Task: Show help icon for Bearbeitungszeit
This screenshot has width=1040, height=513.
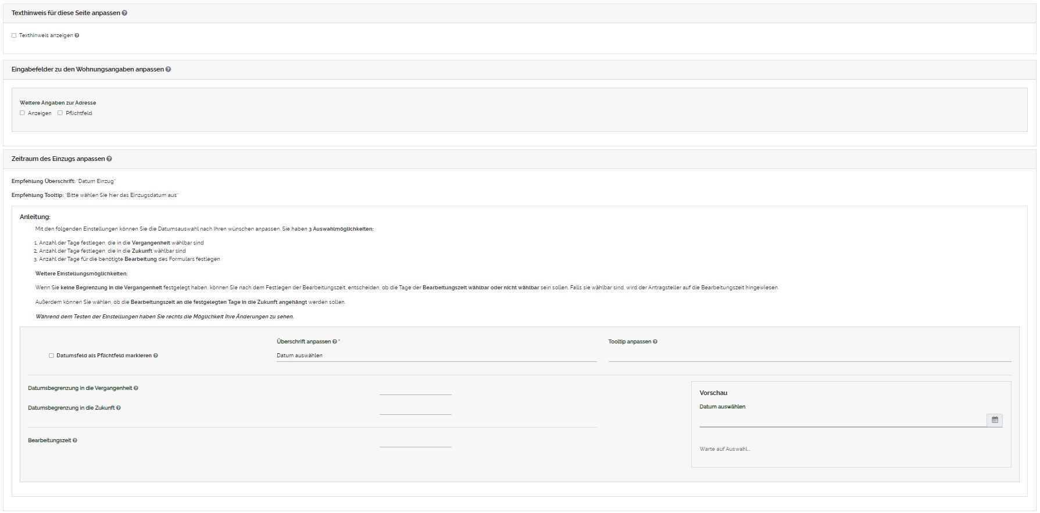Action: pyautogui.click(x=75, y=440)
